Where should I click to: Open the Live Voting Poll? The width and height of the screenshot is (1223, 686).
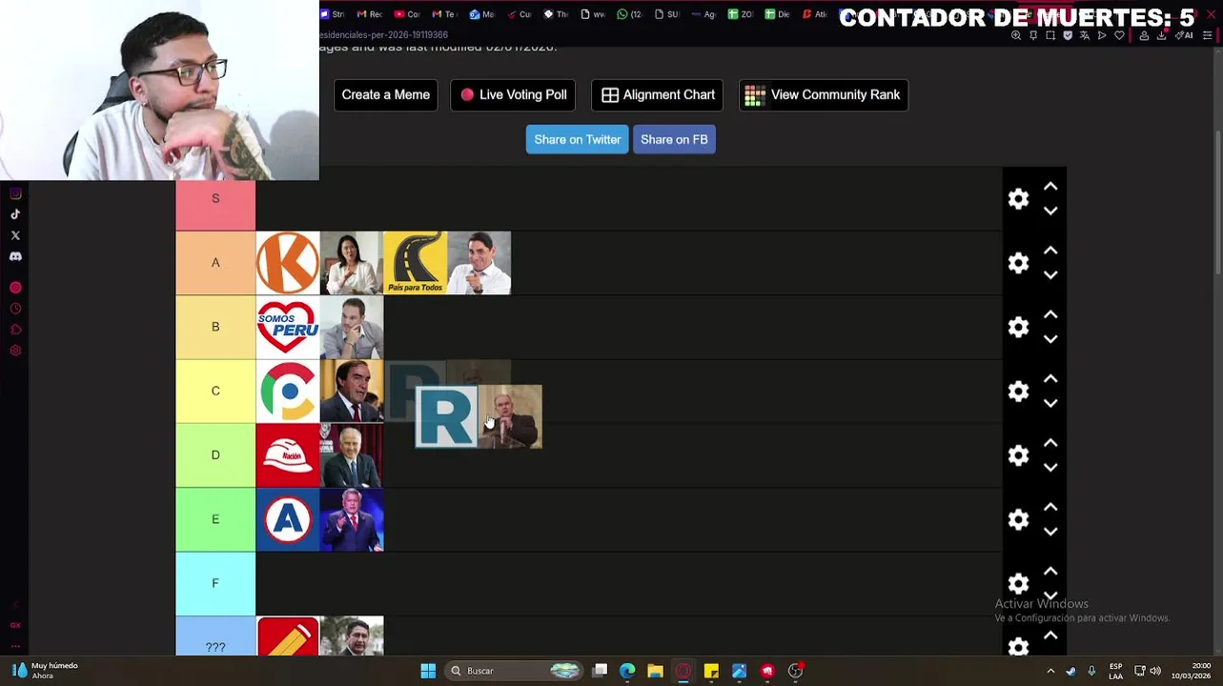tap(513, 94)
